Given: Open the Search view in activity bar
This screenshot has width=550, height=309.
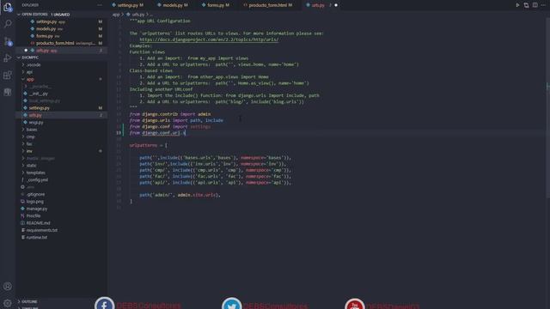Looking at the screenshot, I should tap(8, 24).
